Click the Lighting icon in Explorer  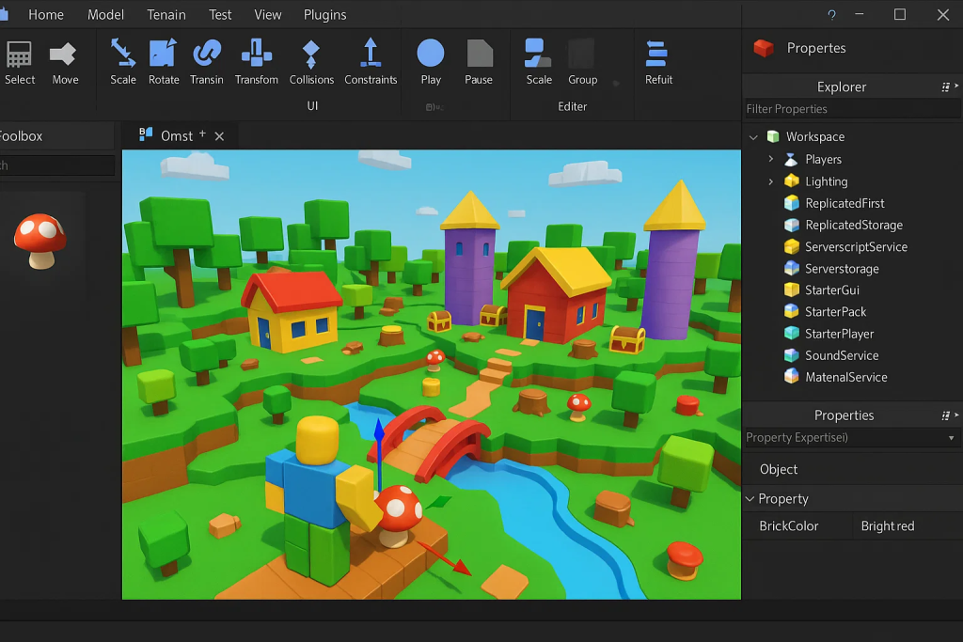coord(792,181)
